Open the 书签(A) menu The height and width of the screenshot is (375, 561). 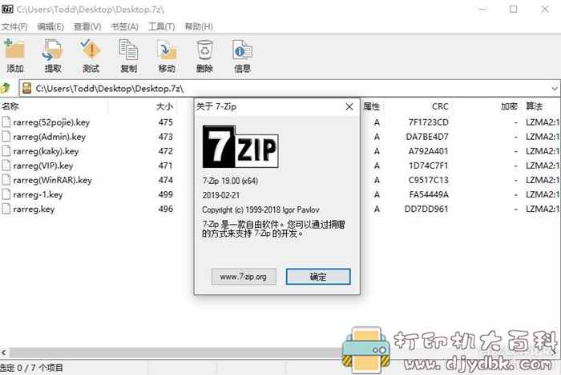(124, 26)
